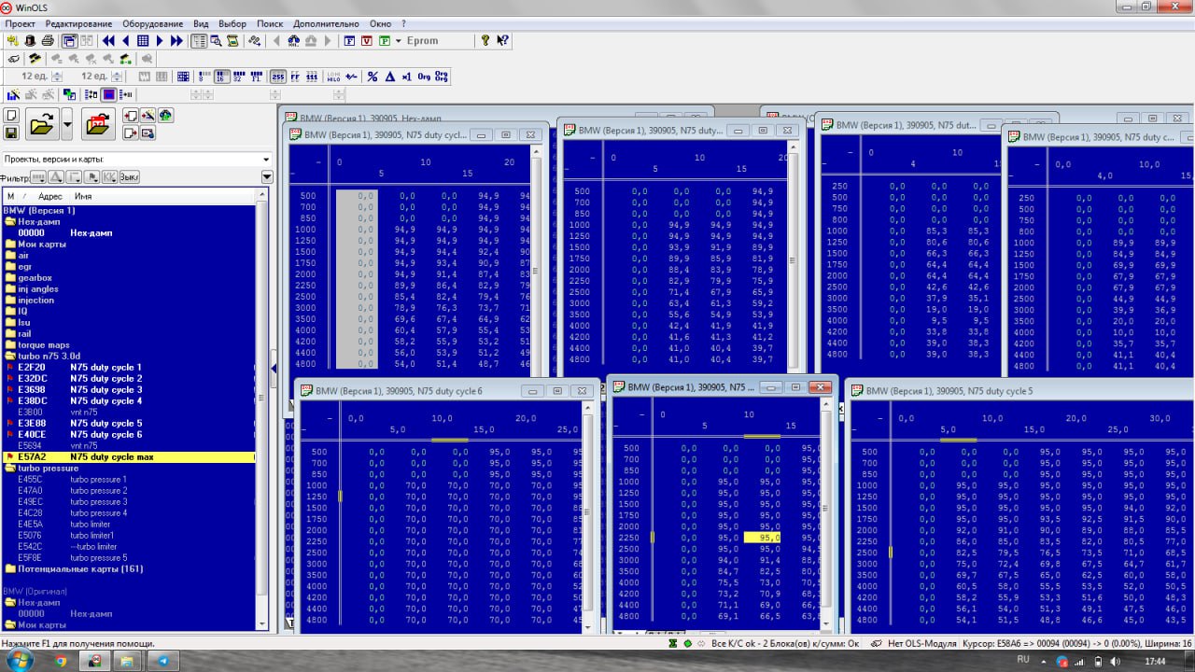Viewport: 1195px width, 672px height.
Task: Click the percent difference display icon
Action: [373, 77]
